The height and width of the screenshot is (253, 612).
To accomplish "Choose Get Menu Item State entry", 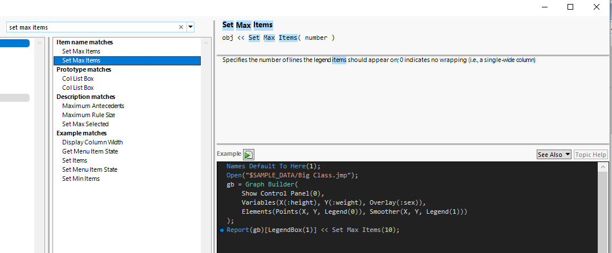I will (90, 151).
